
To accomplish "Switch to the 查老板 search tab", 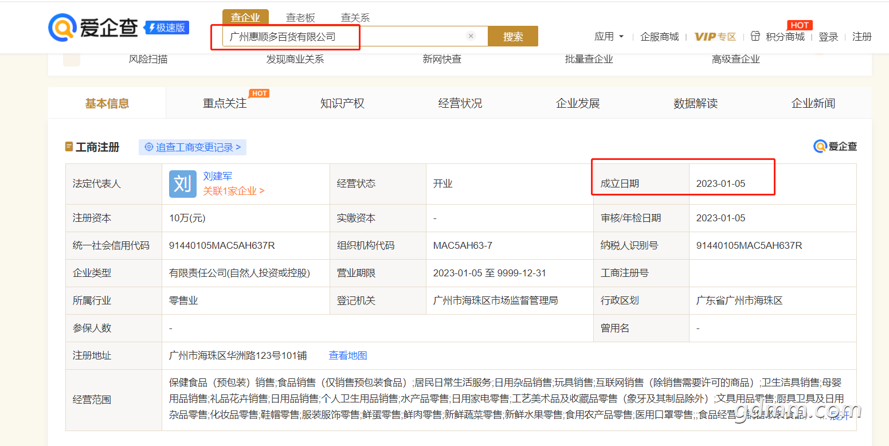I will click(300, 18).
